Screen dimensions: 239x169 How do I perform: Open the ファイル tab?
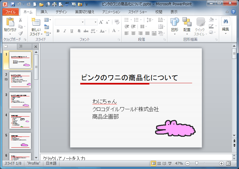pyautogui.click(x=10, y=12)
